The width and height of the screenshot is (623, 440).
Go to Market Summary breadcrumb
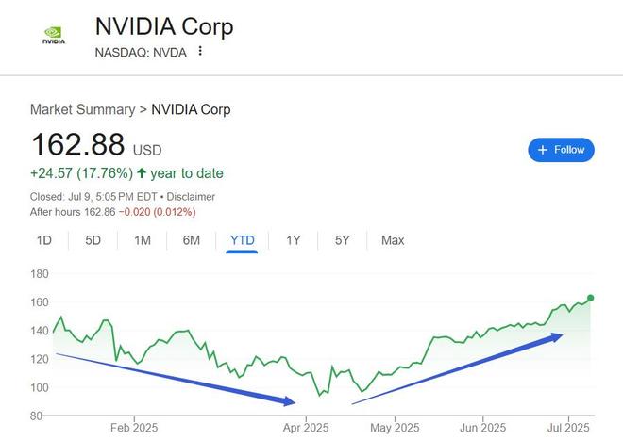tap(83, 109)
